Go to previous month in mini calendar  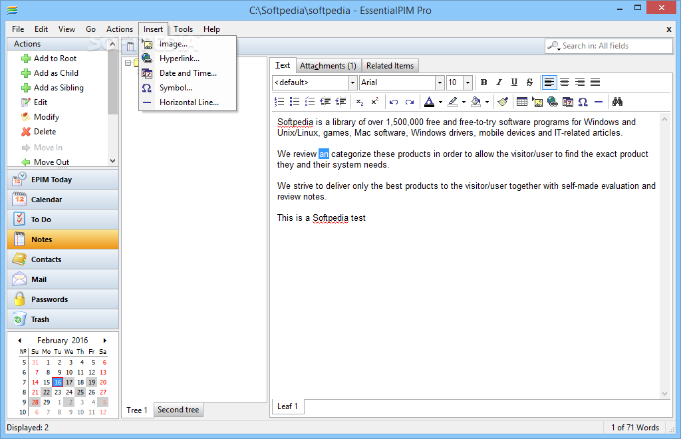[19, 341]
